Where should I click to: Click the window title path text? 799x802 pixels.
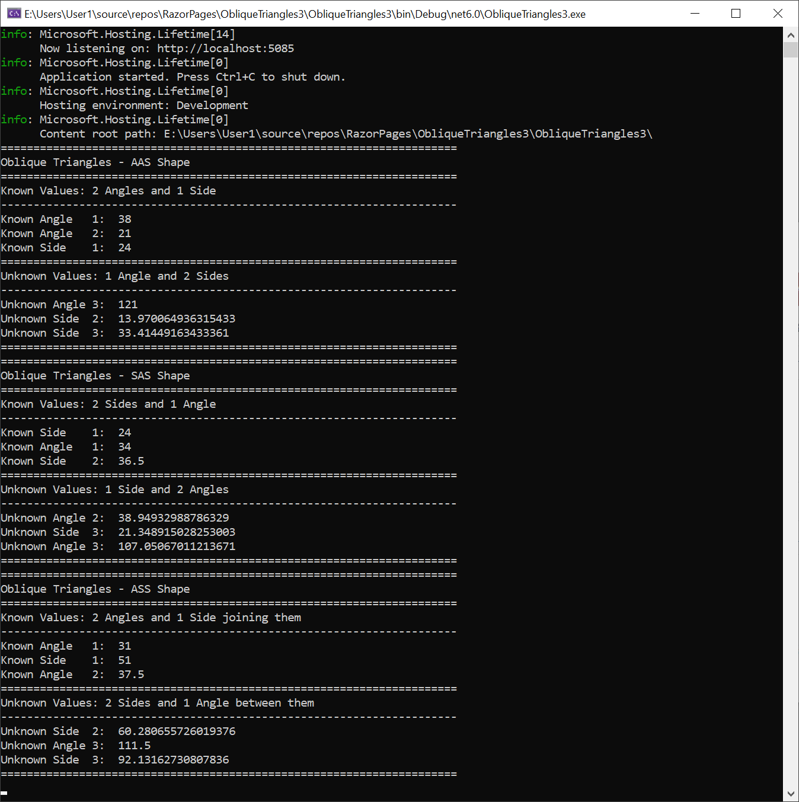(305, 14)
